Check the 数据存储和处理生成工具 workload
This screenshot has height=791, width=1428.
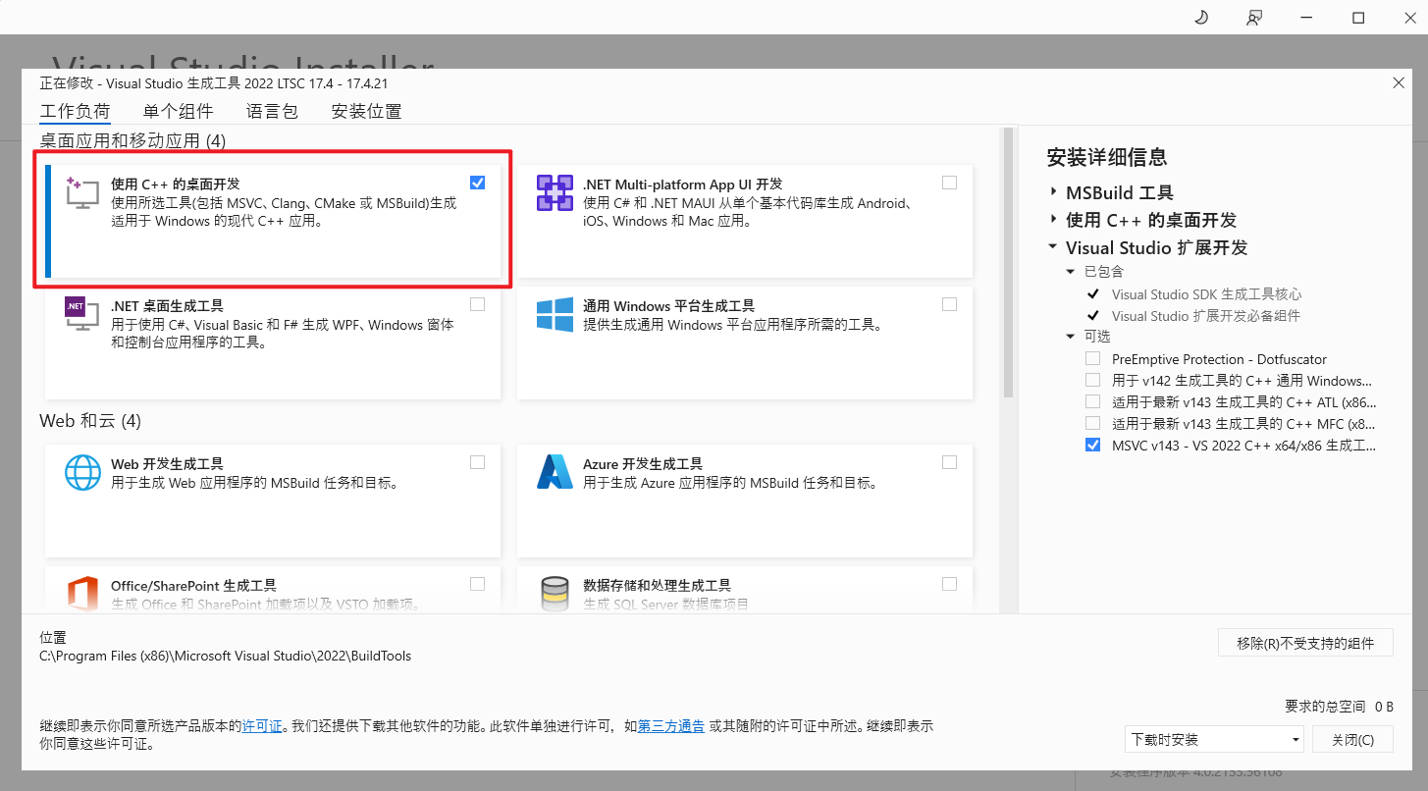coord(949,584)
